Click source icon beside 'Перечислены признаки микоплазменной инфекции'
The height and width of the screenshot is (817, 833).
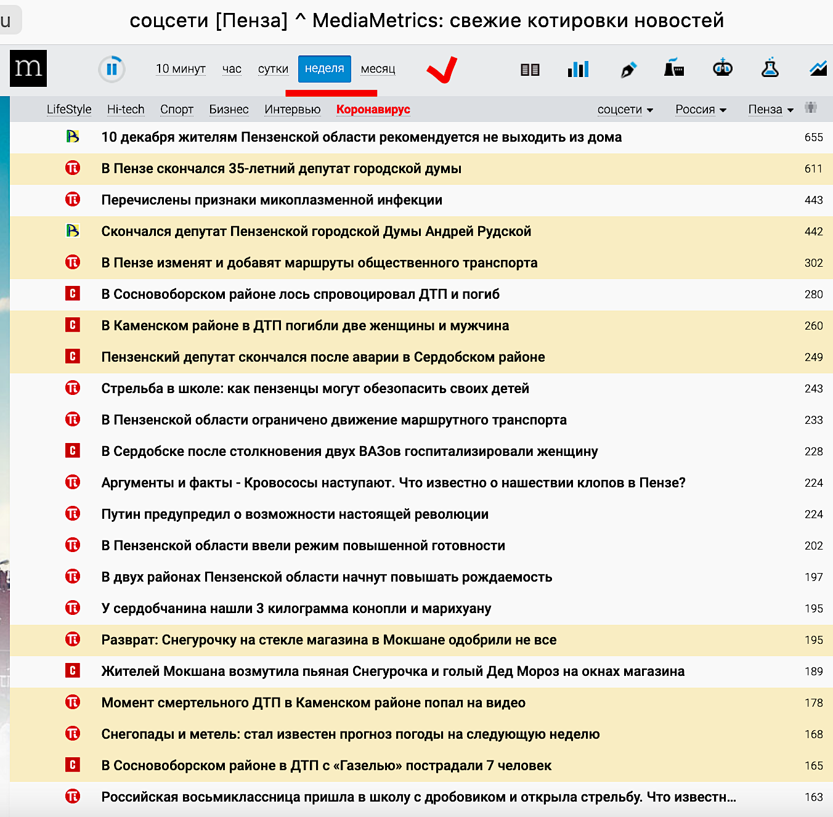[x=73, y=199]
